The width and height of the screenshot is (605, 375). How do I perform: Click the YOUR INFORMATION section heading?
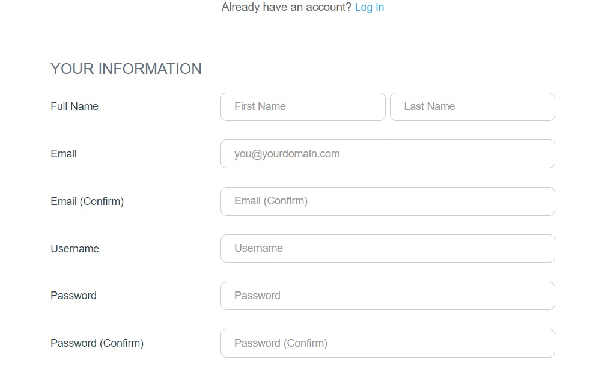click(x=126, y=69)
